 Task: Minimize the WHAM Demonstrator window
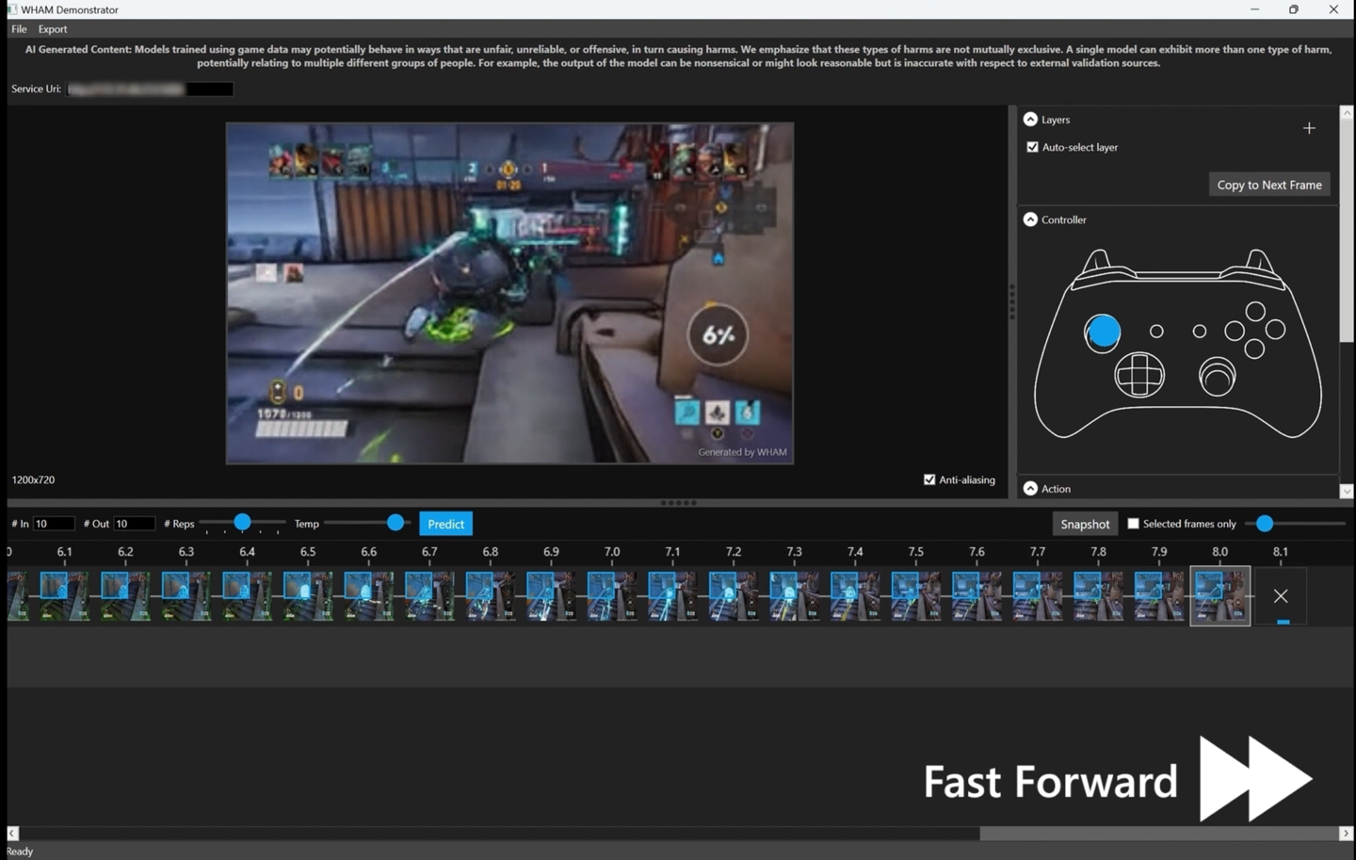pyautogui.click(x=1254, y=9)
